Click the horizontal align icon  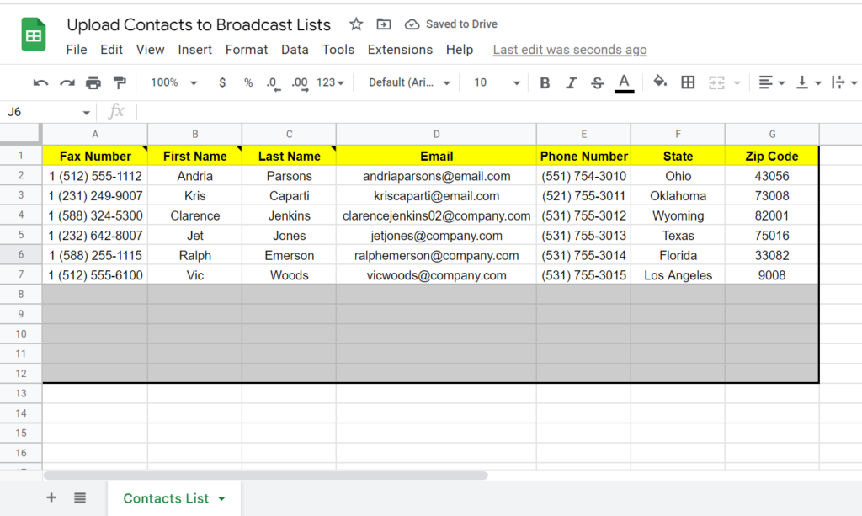click(765, 83)
